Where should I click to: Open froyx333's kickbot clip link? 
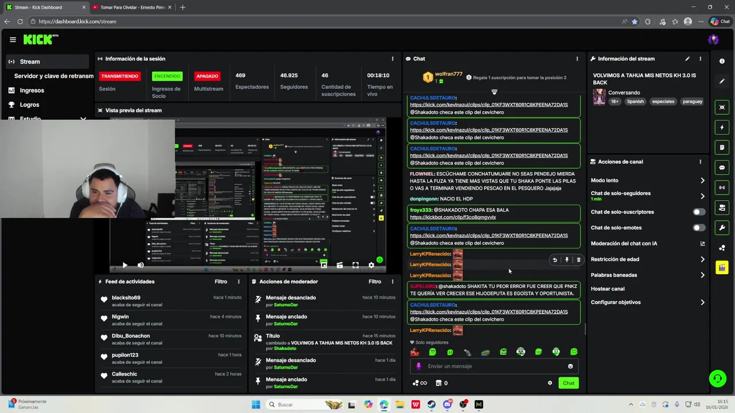[452, 217]
